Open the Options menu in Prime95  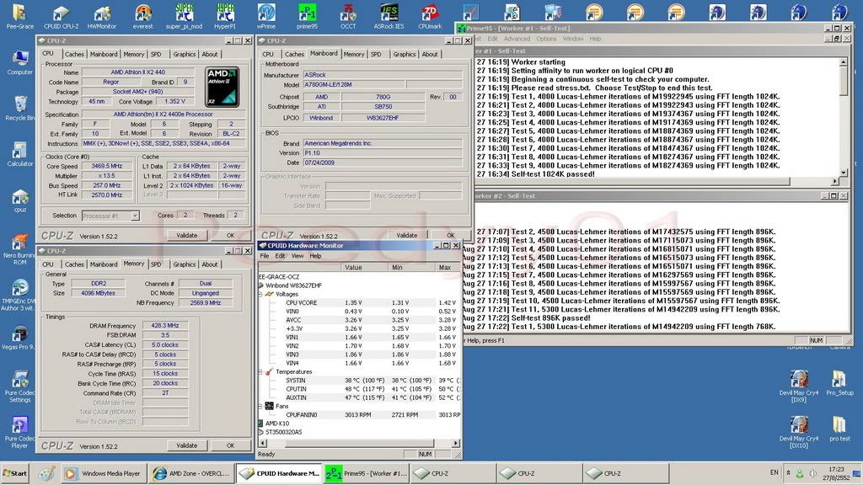click(x=546, y=39)
